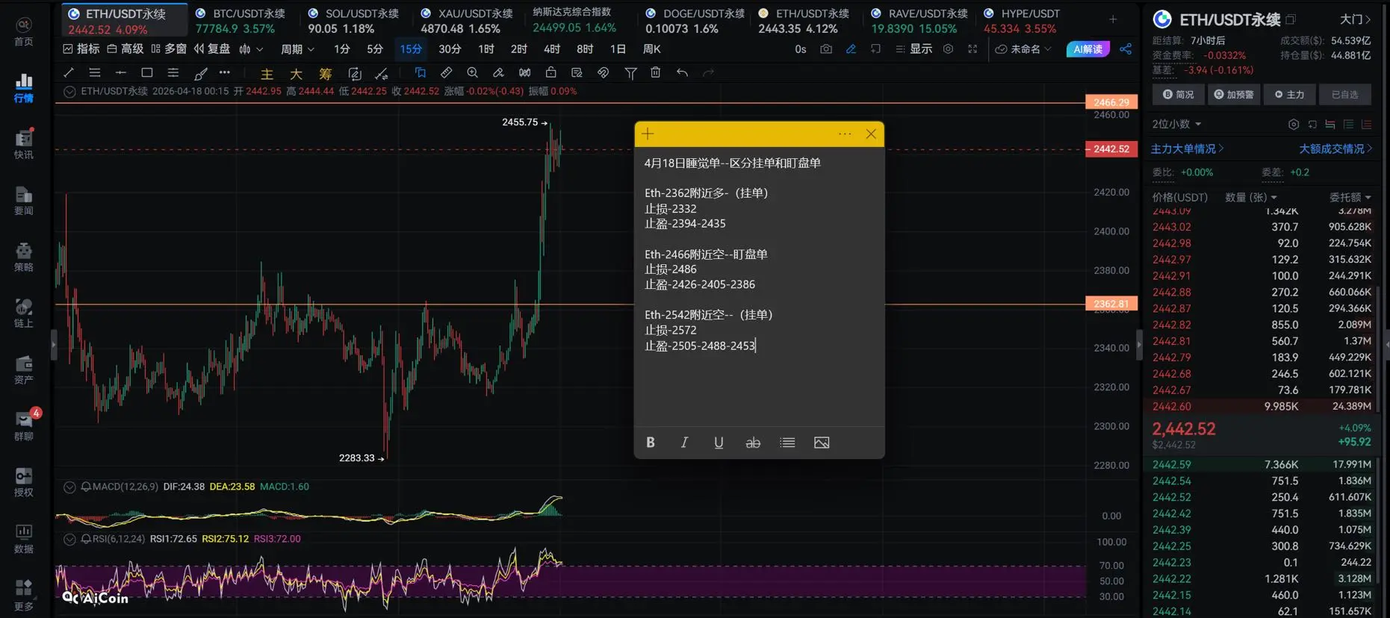The height and width of the screenshot is (618, 1390).
Task: Open the candlestick chart type dropdown
Action: click(x=251, y=49)
